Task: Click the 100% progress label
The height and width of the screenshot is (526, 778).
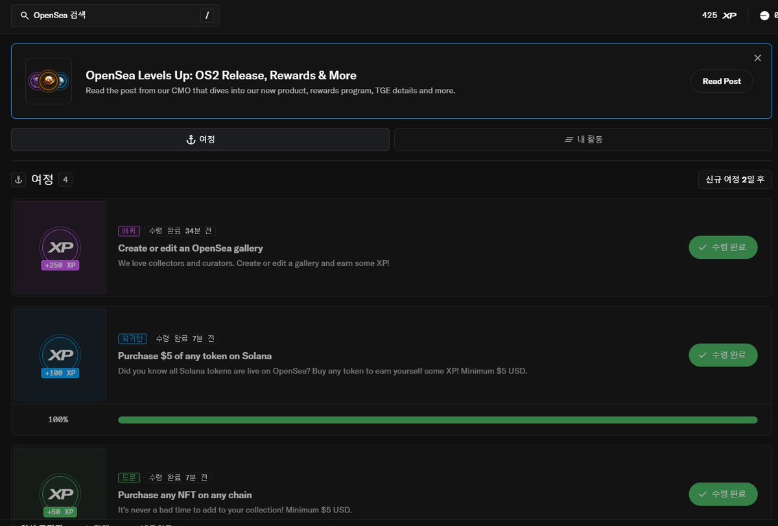Action: (58, 420)
